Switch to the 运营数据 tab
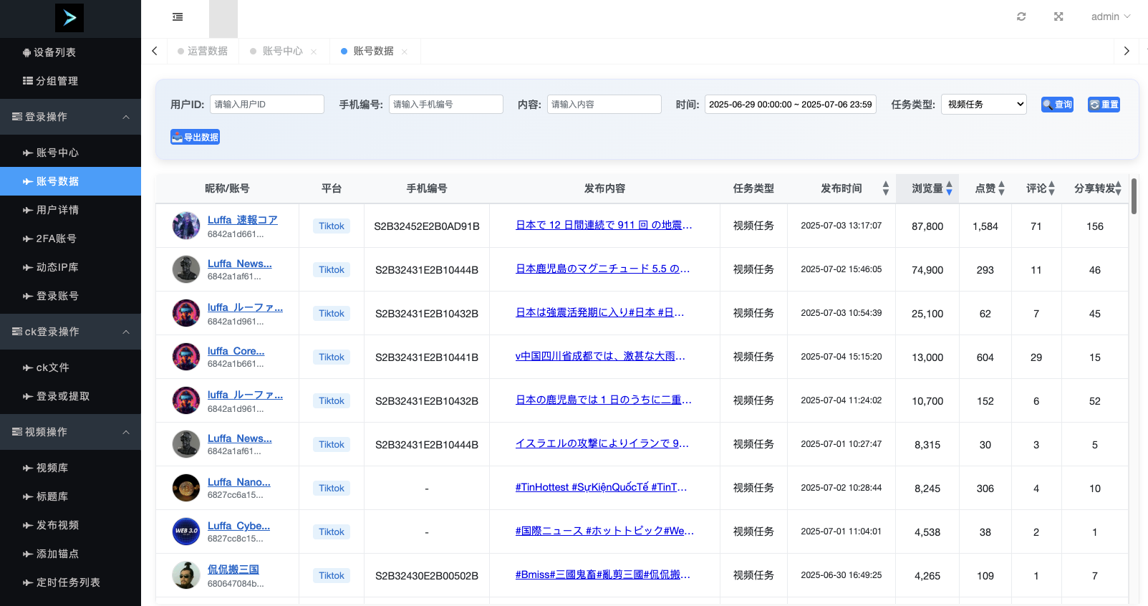 [x=207, y=52]
